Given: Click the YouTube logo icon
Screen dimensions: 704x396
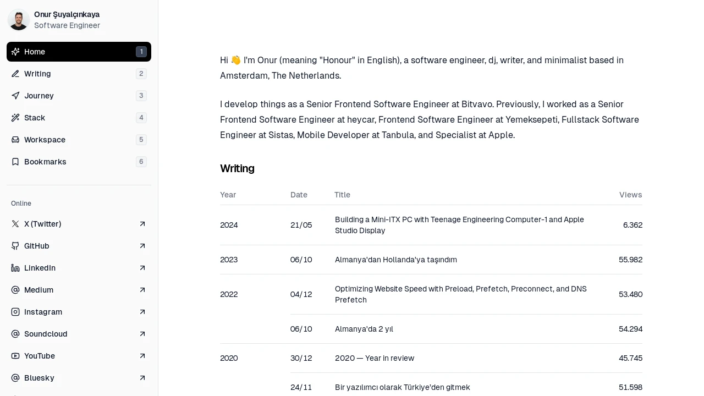Looking at the screenshot, I should point(15,356).
